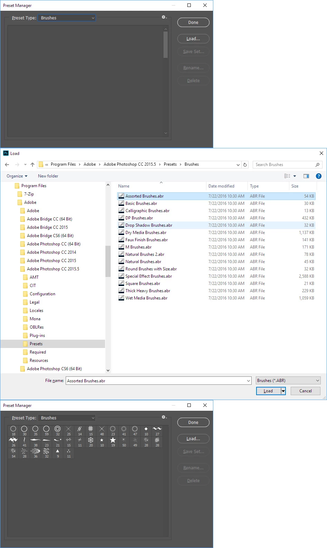This screenshot has height=548, width=327.
Task: Open the Load dialog help button
Action: tap(319, 176)
